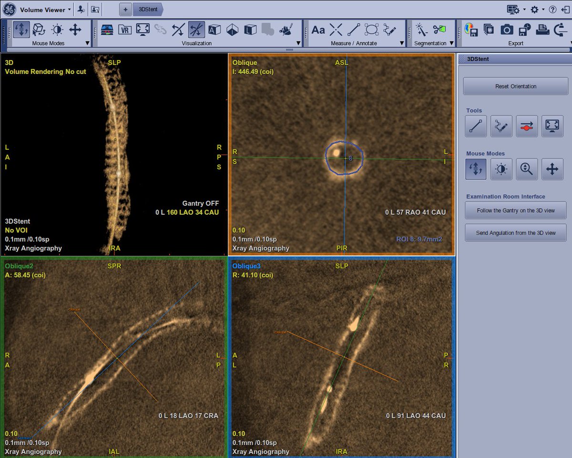This screenshot has height=458, width=572.
Task: Switch to the 3DStent tab
Action: pos(148,9)
